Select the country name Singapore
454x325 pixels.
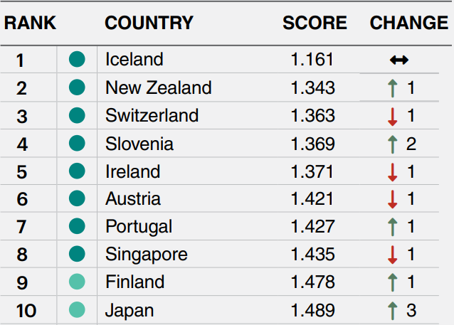click(x=146, y=255)
